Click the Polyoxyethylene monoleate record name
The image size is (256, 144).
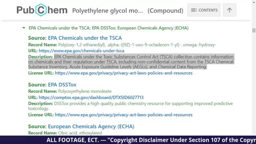tap(85, 91)
